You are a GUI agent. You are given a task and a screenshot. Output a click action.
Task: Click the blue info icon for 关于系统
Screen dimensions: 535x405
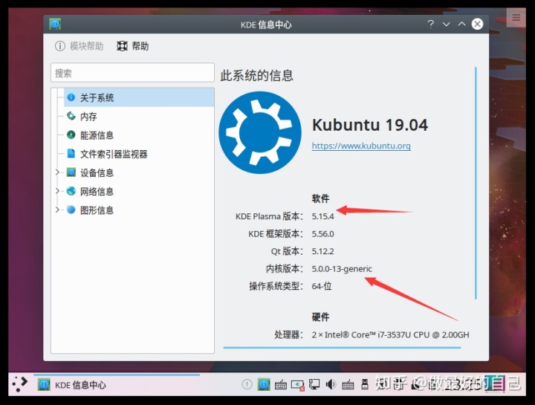click(71, 97)
